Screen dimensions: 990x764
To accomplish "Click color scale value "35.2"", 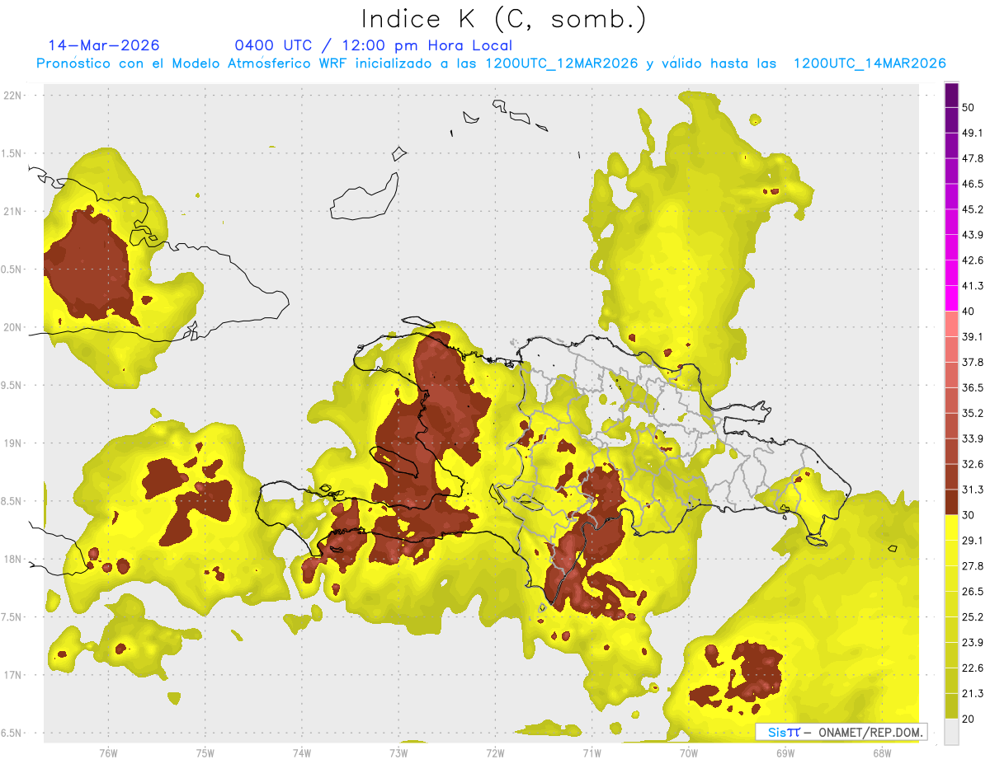I will pos(973,413).
